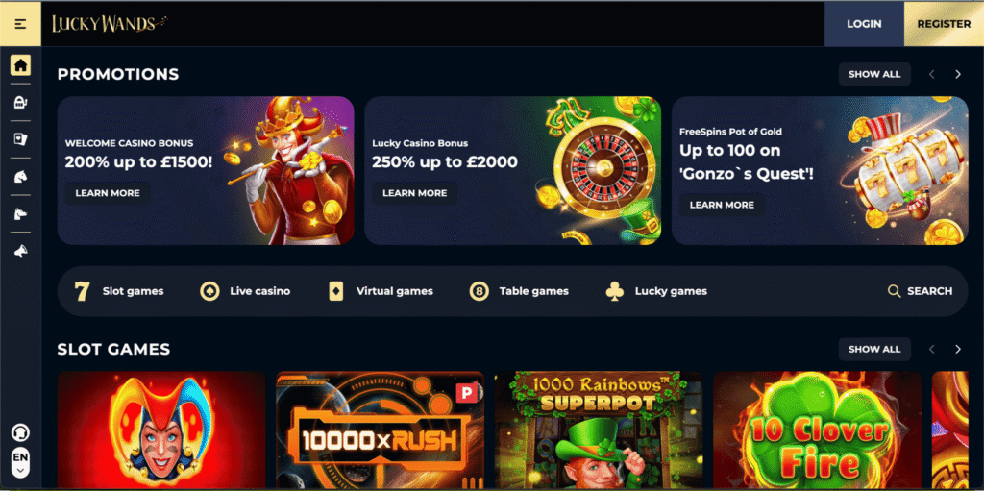Open the hamburger menu icon

[x=20, y=24]
